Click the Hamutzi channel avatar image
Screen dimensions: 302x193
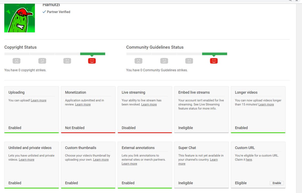(x=20, y=18)
